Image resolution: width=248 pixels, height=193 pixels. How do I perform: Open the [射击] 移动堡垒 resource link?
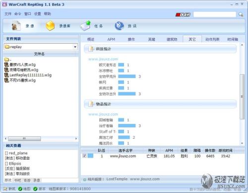tap(17, 158)
